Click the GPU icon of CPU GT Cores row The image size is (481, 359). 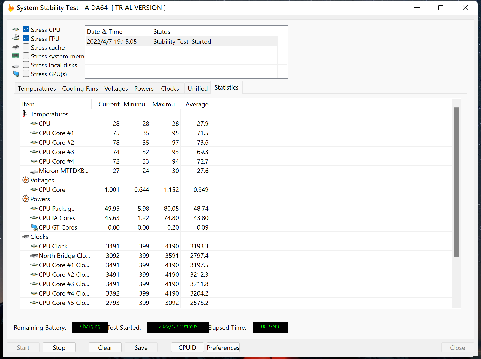(34, 227)
